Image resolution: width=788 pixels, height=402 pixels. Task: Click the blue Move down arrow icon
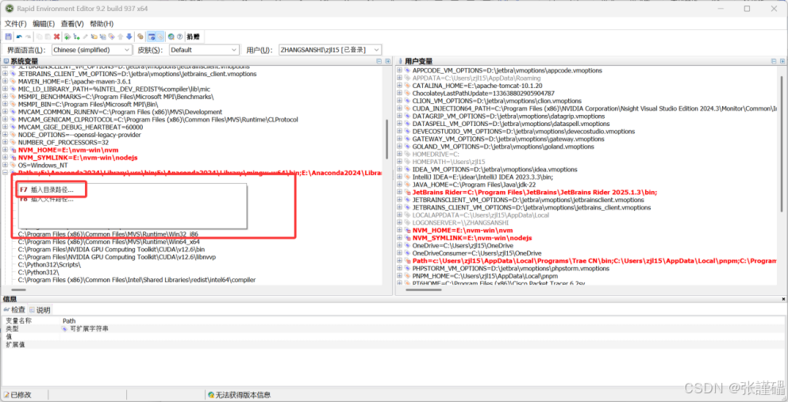129,36
